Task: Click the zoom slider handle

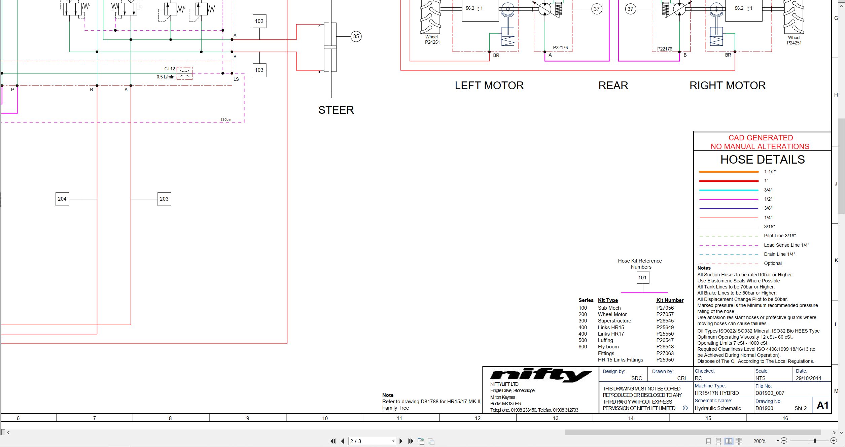Action: tap(815, 441)
